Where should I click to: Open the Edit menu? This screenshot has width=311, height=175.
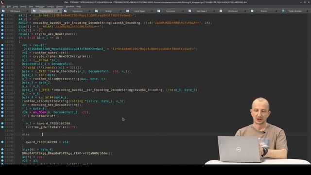point(9,6)
